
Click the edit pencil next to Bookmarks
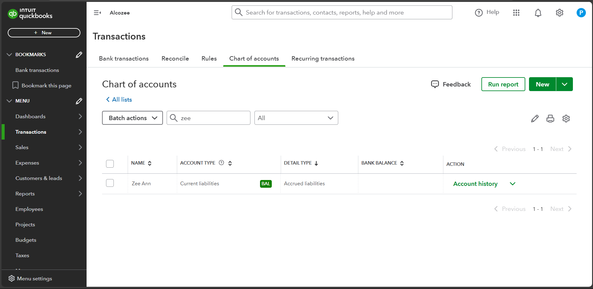[79, 55]
